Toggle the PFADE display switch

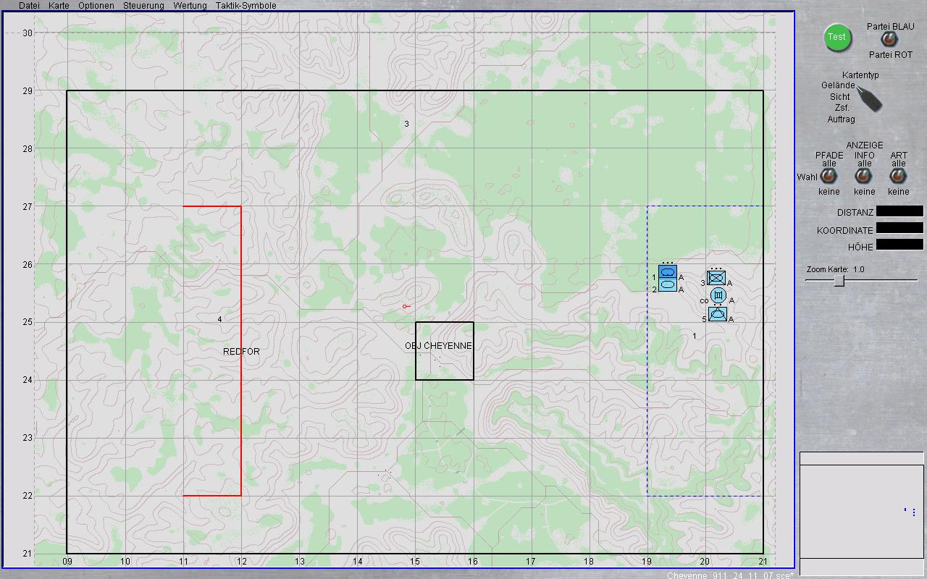click(x=829, y=177)
